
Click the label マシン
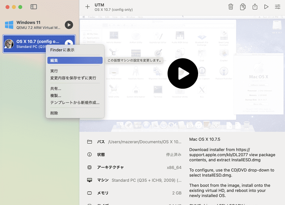[x=103, y=180]
